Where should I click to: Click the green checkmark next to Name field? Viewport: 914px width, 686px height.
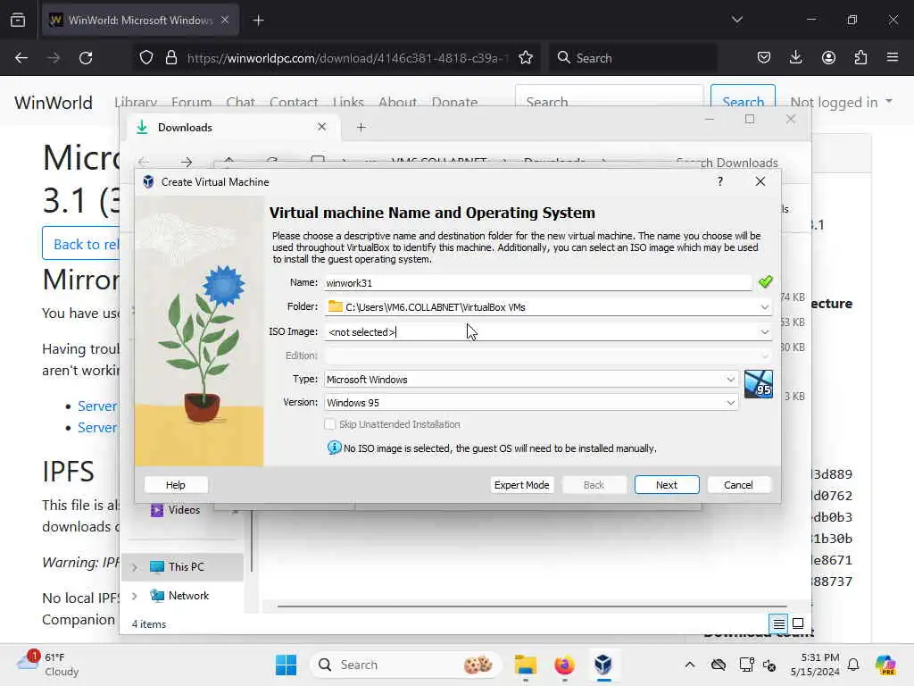click(x=765, y=282)
